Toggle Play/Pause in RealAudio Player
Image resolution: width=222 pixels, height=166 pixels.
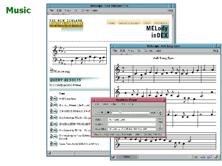pos(100,113)
